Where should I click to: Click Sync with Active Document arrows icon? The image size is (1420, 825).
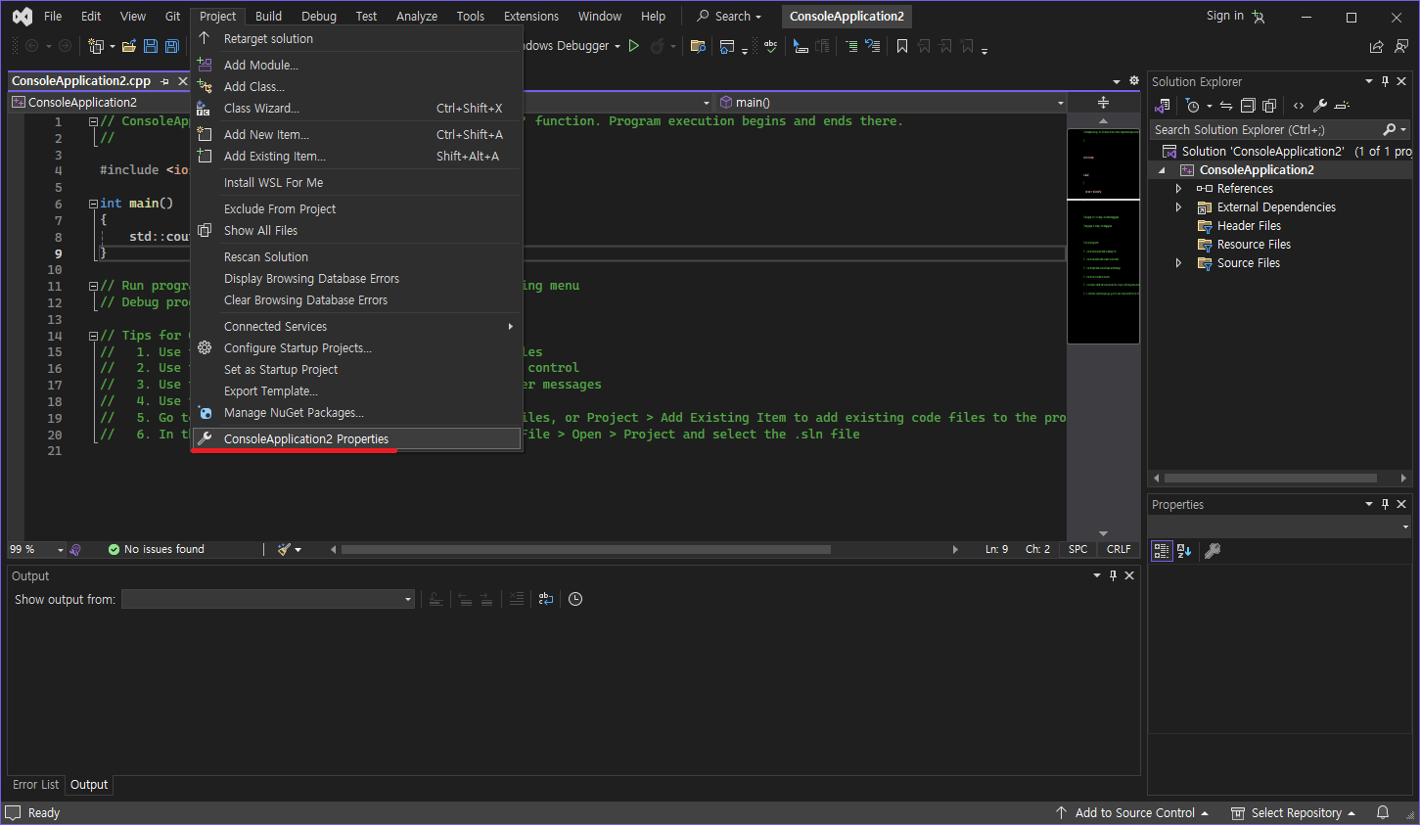(1226, 106)
